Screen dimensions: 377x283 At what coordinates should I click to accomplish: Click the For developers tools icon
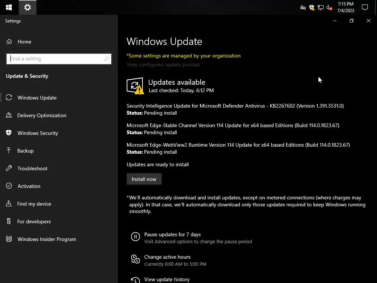[x=9, y=221]
